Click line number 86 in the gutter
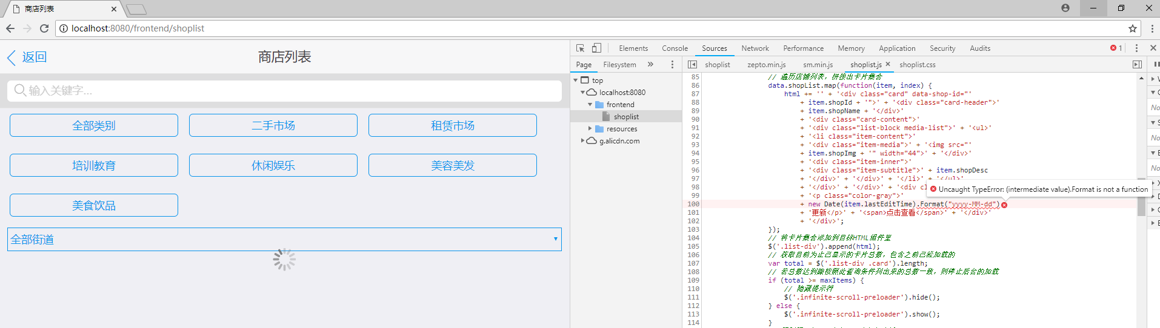The width and height of the screenshot is (1160, 328). [x=695, y=85]
